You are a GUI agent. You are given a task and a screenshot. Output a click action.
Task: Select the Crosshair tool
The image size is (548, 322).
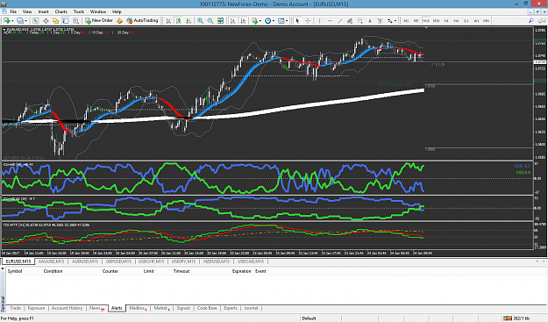[x=308, y=21]
